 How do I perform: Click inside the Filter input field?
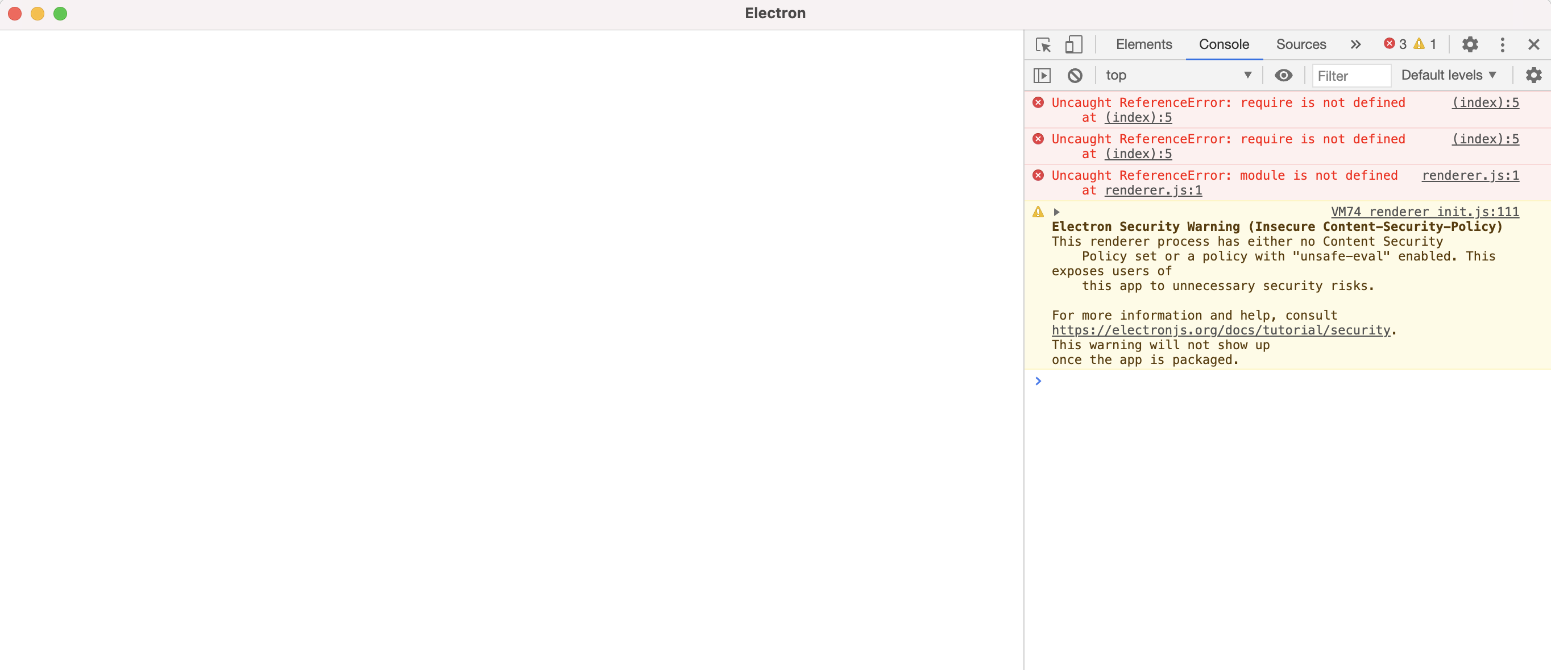point(1351,75)
